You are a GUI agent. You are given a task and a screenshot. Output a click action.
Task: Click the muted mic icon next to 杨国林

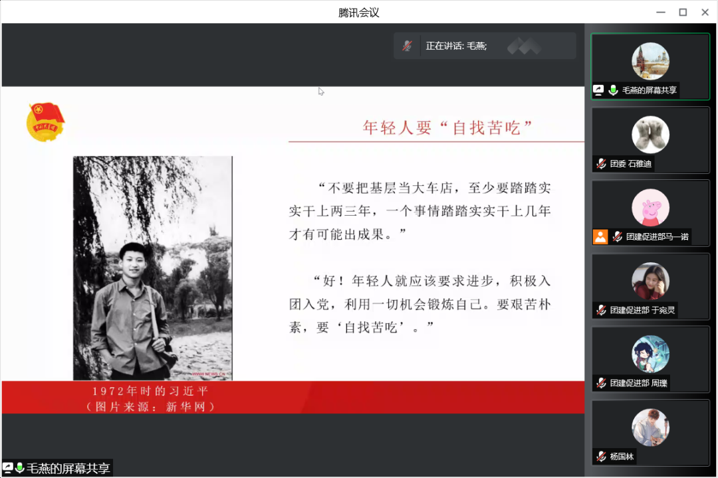[x=601, y=457]
